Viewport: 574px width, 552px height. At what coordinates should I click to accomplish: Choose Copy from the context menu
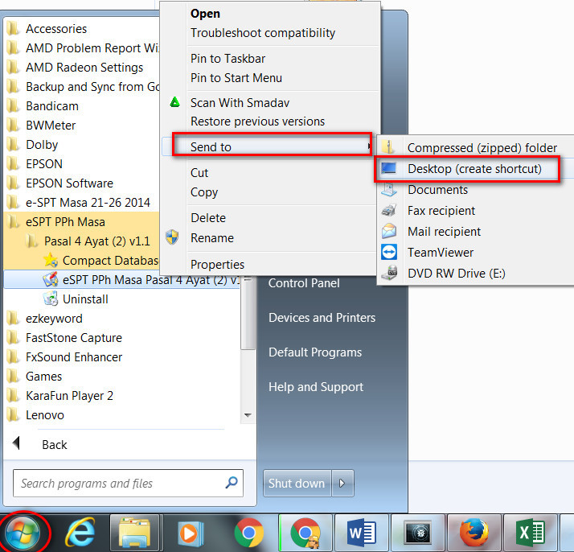204,192
